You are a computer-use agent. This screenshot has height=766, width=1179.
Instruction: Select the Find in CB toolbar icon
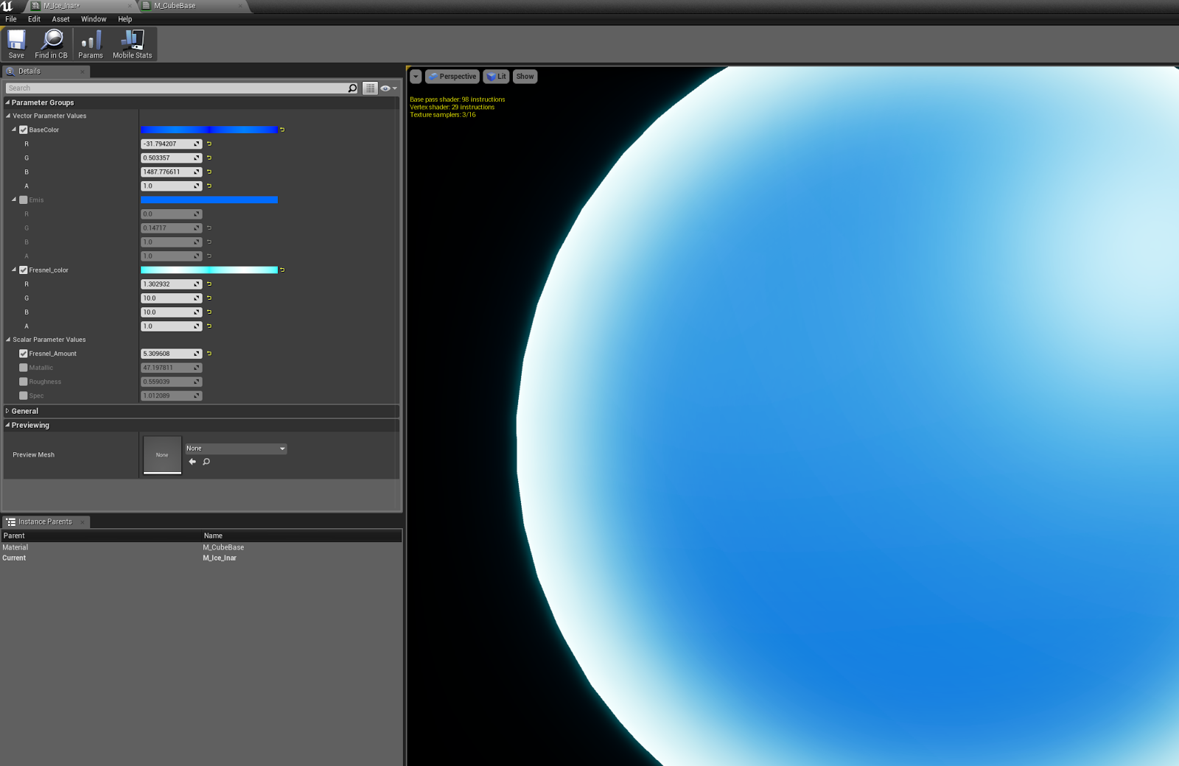coord(51,43)
